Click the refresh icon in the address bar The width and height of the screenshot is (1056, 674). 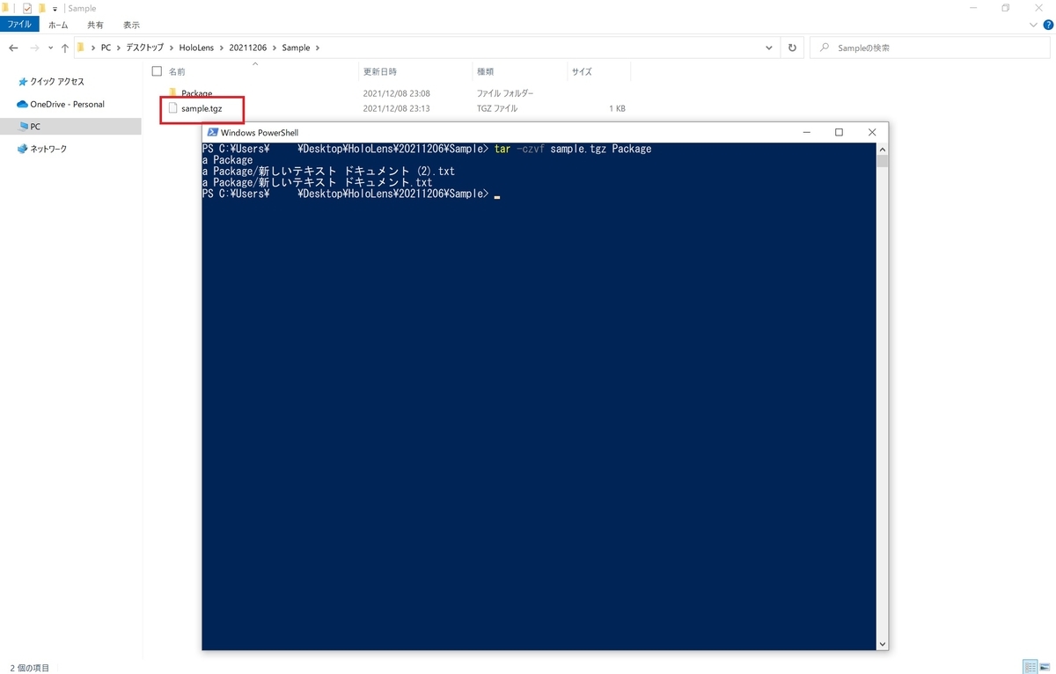tap(791, 48)
